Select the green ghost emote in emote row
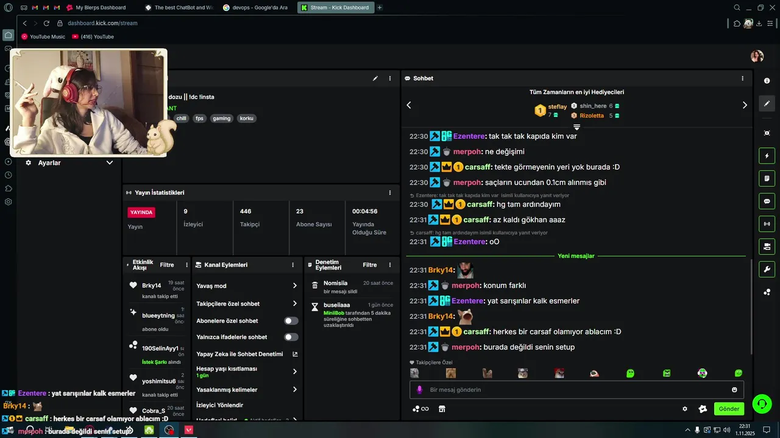The height and width of the screenshot is (438, 780). [x=631, y=374]
